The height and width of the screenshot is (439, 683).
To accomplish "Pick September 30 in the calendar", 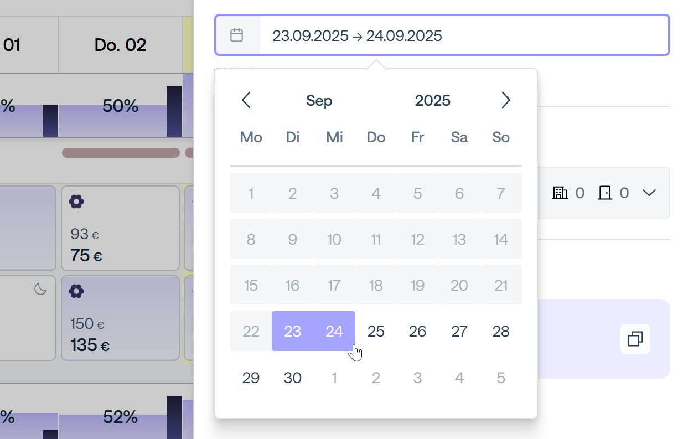I will click(292, 378).
